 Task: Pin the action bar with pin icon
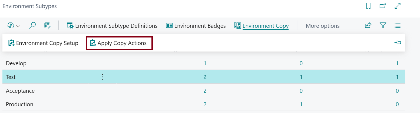(398, 43)
